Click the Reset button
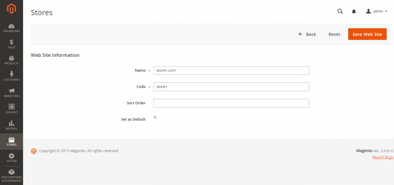The height and width of the screenshot is (185, 394). click(334, 34)
